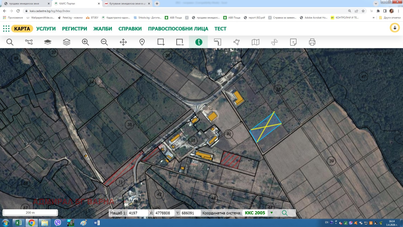Select the export document tool
This screenshot has height=227, width=403.
[x=293, y=42]
